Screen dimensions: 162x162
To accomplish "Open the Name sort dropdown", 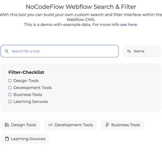I will pos(142,51).
